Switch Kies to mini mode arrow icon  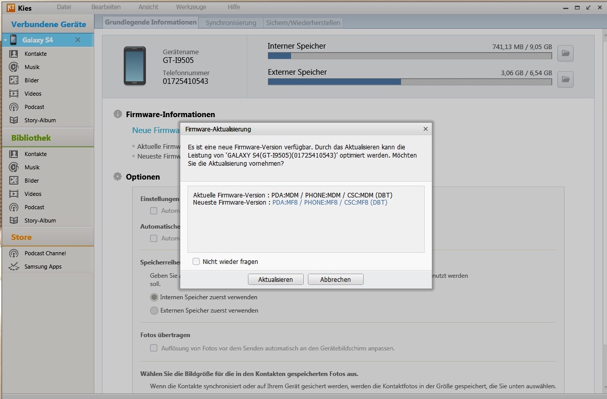(589, 7)
